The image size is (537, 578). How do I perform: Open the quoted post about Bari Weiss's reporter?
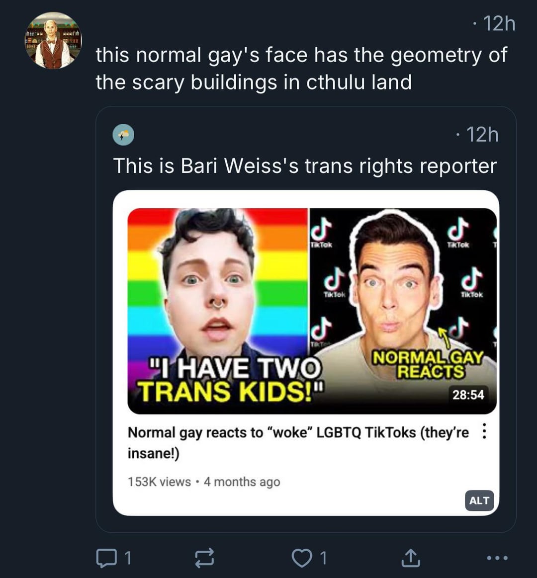[x=304, y=166]
